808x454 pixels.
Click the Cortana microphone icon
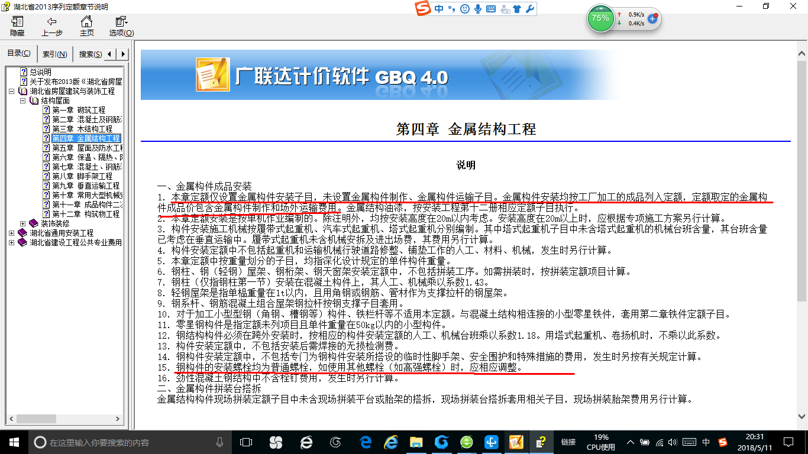(x=219, y=442)
